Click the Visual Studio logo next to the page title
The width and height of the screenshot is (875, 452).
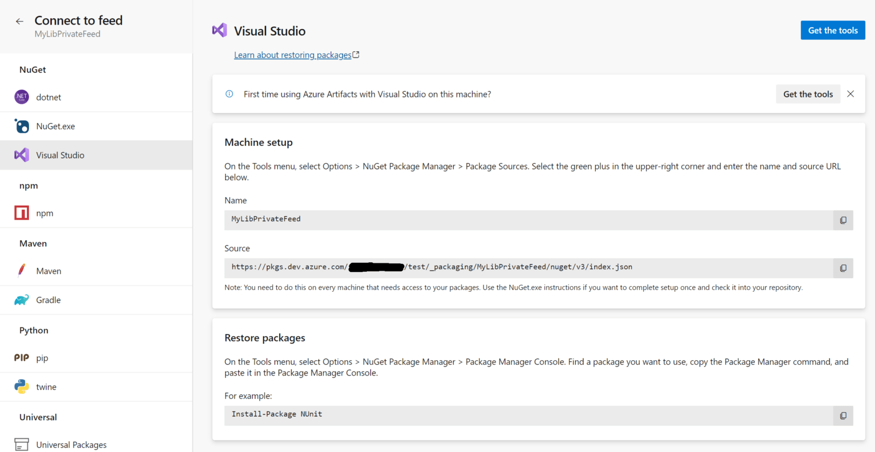pos(219,30)
